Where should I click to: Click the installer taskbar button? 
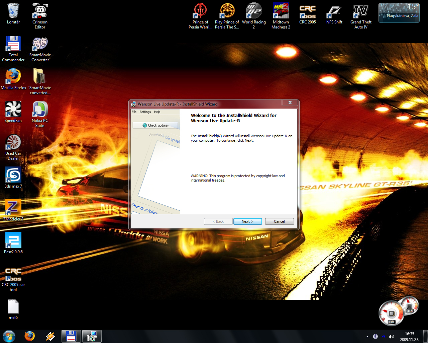[x=92, y=336]
